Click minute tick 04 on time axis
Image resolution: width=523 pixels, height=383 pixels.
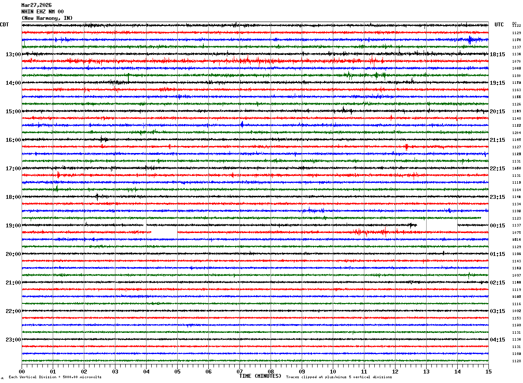click(146, 371)
